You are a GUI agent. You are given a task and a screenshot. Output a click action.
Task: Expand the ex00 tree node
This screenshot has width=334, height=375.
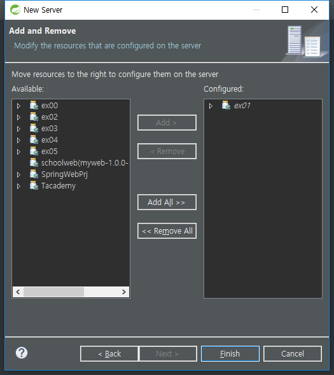pyautogui.click(x=18, y=106)
